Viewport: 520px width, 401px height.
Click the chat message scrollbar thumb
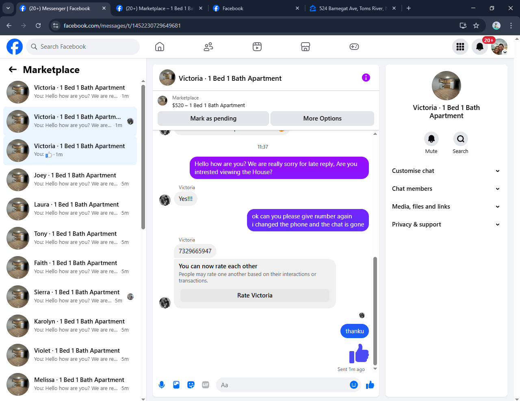click(x=375, y=311)
